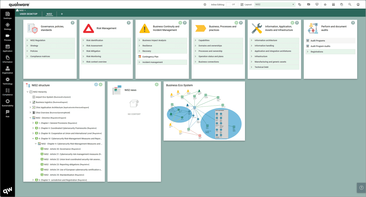Viewport: 366px width, 197px height.
Task: Open the Strategy sidebar icon
Action: pos(7,27)
